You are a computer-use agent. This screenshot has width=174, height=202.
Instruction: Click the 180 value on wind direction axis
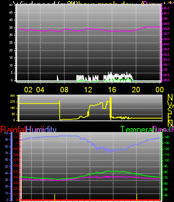click(12, 108)
